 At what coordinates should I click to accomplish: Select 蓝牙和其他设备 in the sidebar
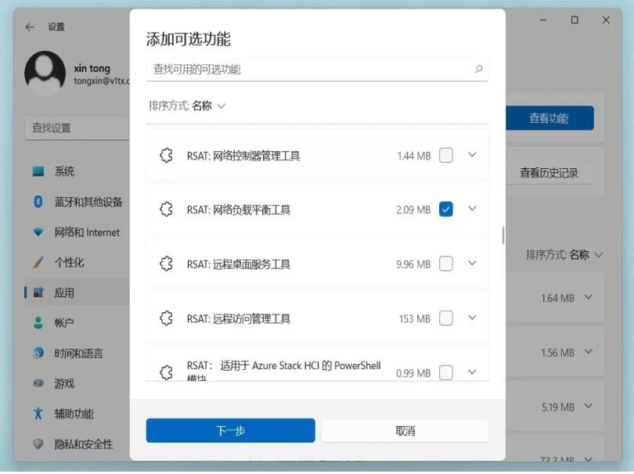click(x=82, y=201)
